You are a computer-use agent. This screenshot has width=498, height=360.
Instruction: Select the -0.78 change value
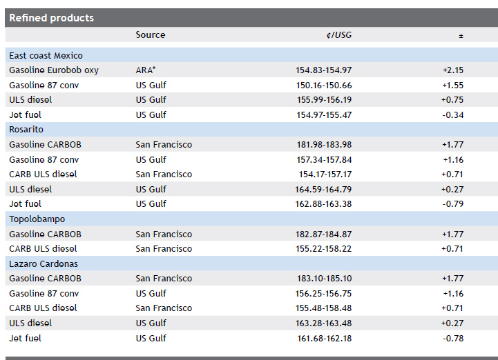[x=452, y=339]
